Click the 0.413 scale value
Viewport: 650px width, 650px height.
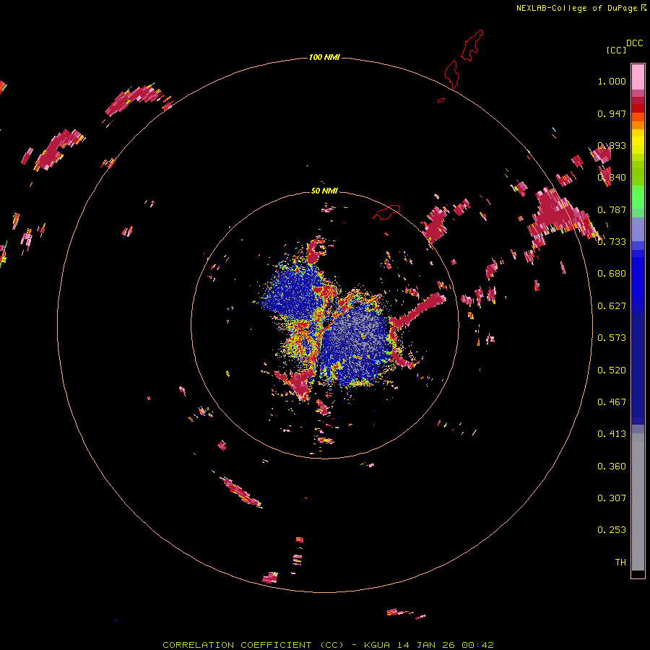(612, 433)
